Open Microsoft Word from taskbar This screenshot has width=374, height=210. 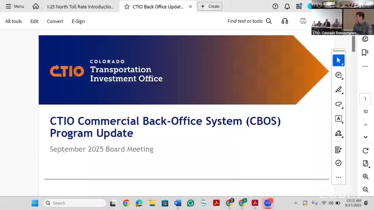pos(178,203)
